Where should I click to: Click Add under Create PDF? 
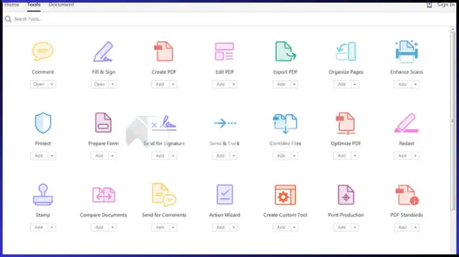[160, 85]
